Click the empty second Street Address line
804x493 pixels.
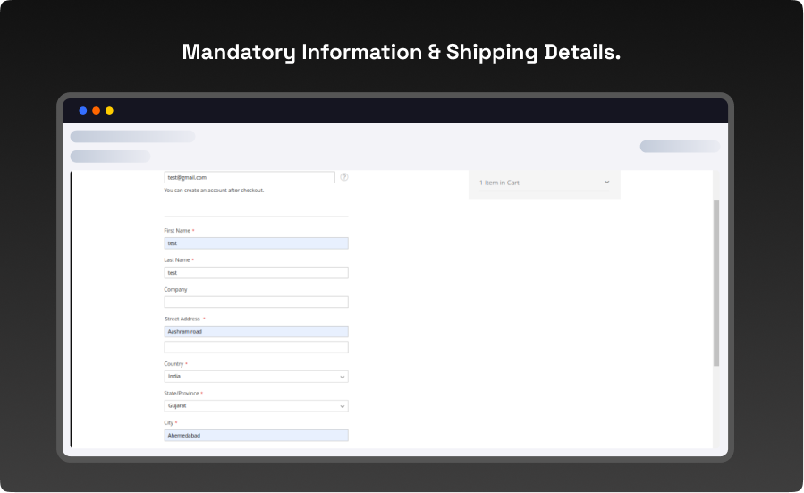click(x=256, y=347)
